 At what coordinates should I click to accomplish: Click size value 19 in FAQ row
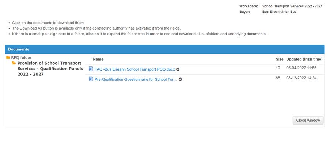coord(278,68)
